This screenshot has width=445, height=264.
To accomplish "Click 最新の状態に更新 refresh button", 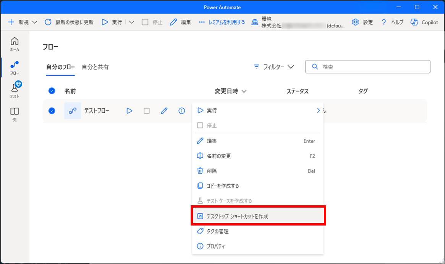I will tap(69, 22).
